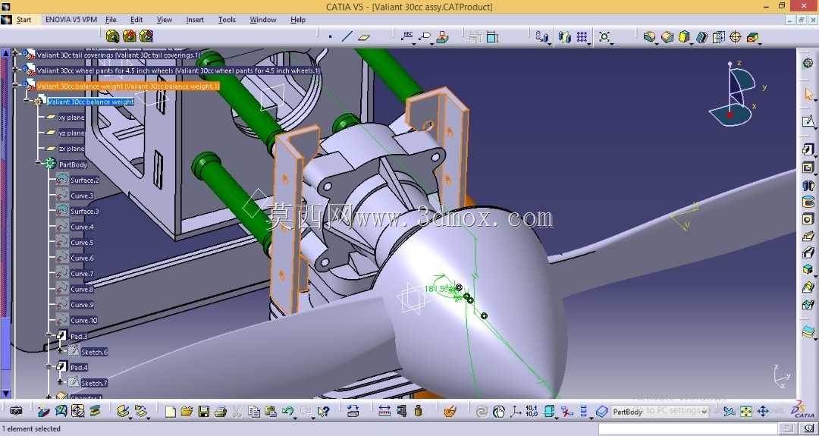Open the Window menu

coord(262,20)
